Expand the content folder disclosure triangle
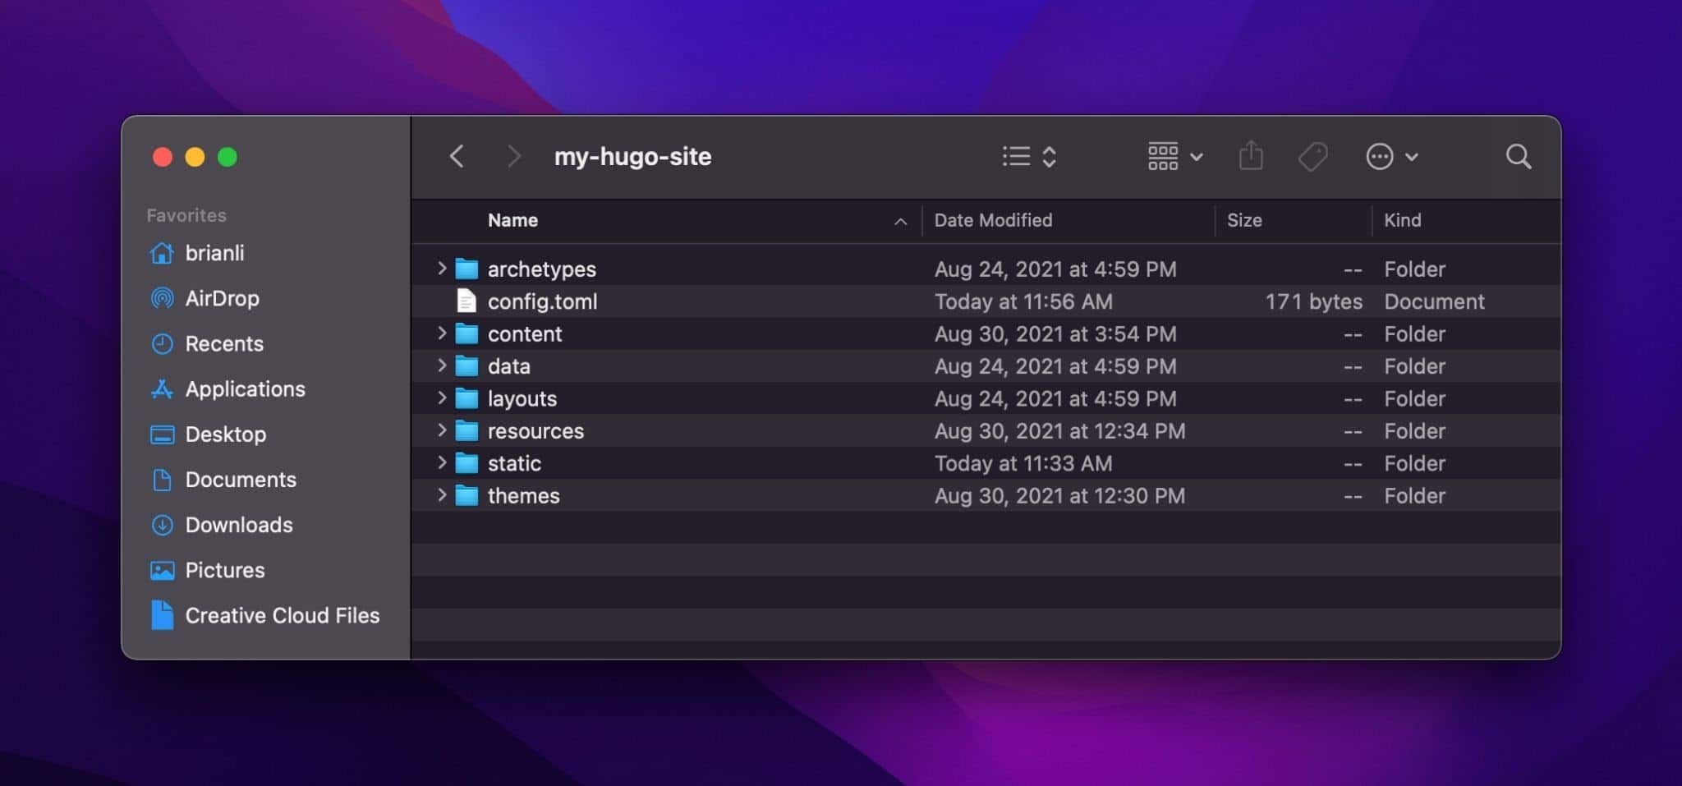The width and height of the screenshot is (1682, 786). pyautogui.click(x=443, y=333)
